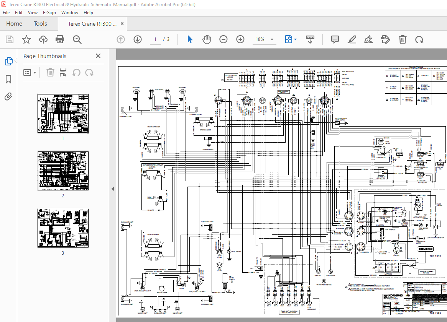Print the document with printer icon
The width and height of the screenshot is (447, 322).
60,39
